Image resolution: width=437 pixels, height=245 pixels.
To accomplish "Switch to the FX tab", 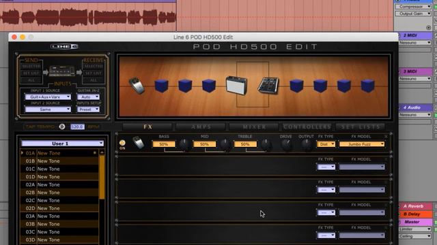I will pos(147,127).
